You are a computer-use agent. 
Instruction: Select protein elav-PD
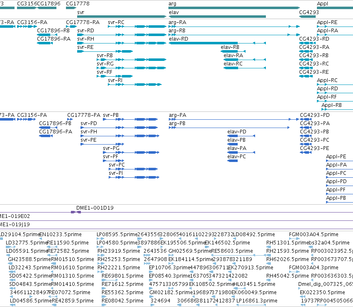tap(241, 136)
